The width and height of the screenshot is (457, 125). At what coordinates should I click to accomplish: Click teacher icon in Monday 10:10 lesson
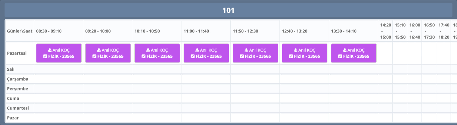click(x=148, y=50)
